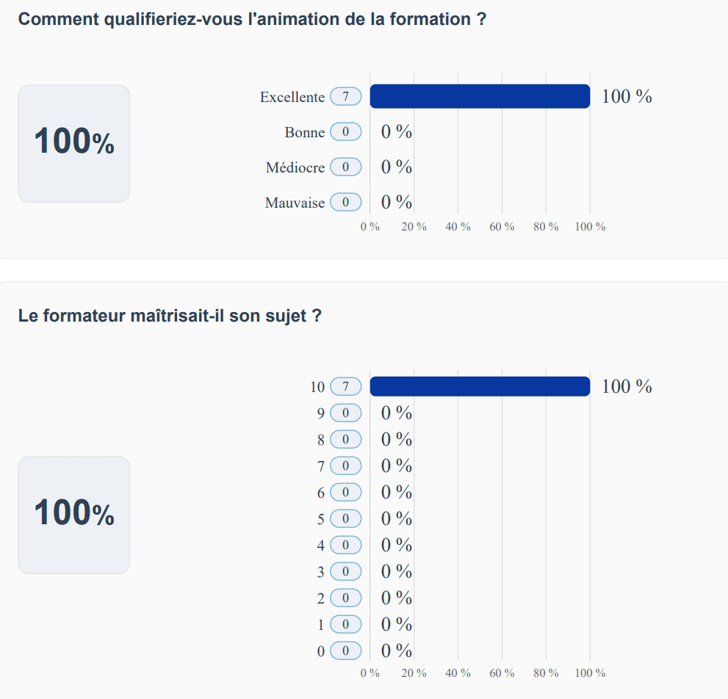Viewport: 728px width, 699px height.
Task: Click the count badge for rating 9
Action: [x=345, y=413]
